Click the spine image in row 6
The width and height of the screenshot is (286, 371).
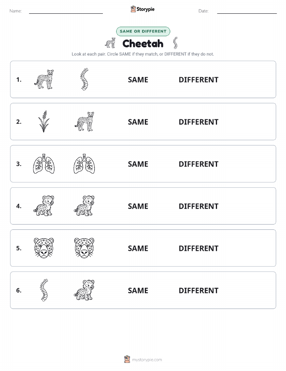tap(44, 290)
